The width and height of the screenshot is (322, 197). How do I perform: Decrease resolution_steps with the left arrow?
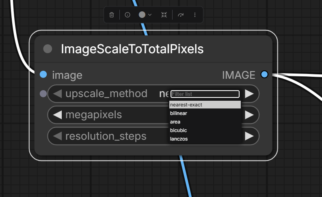click(57, 136)
